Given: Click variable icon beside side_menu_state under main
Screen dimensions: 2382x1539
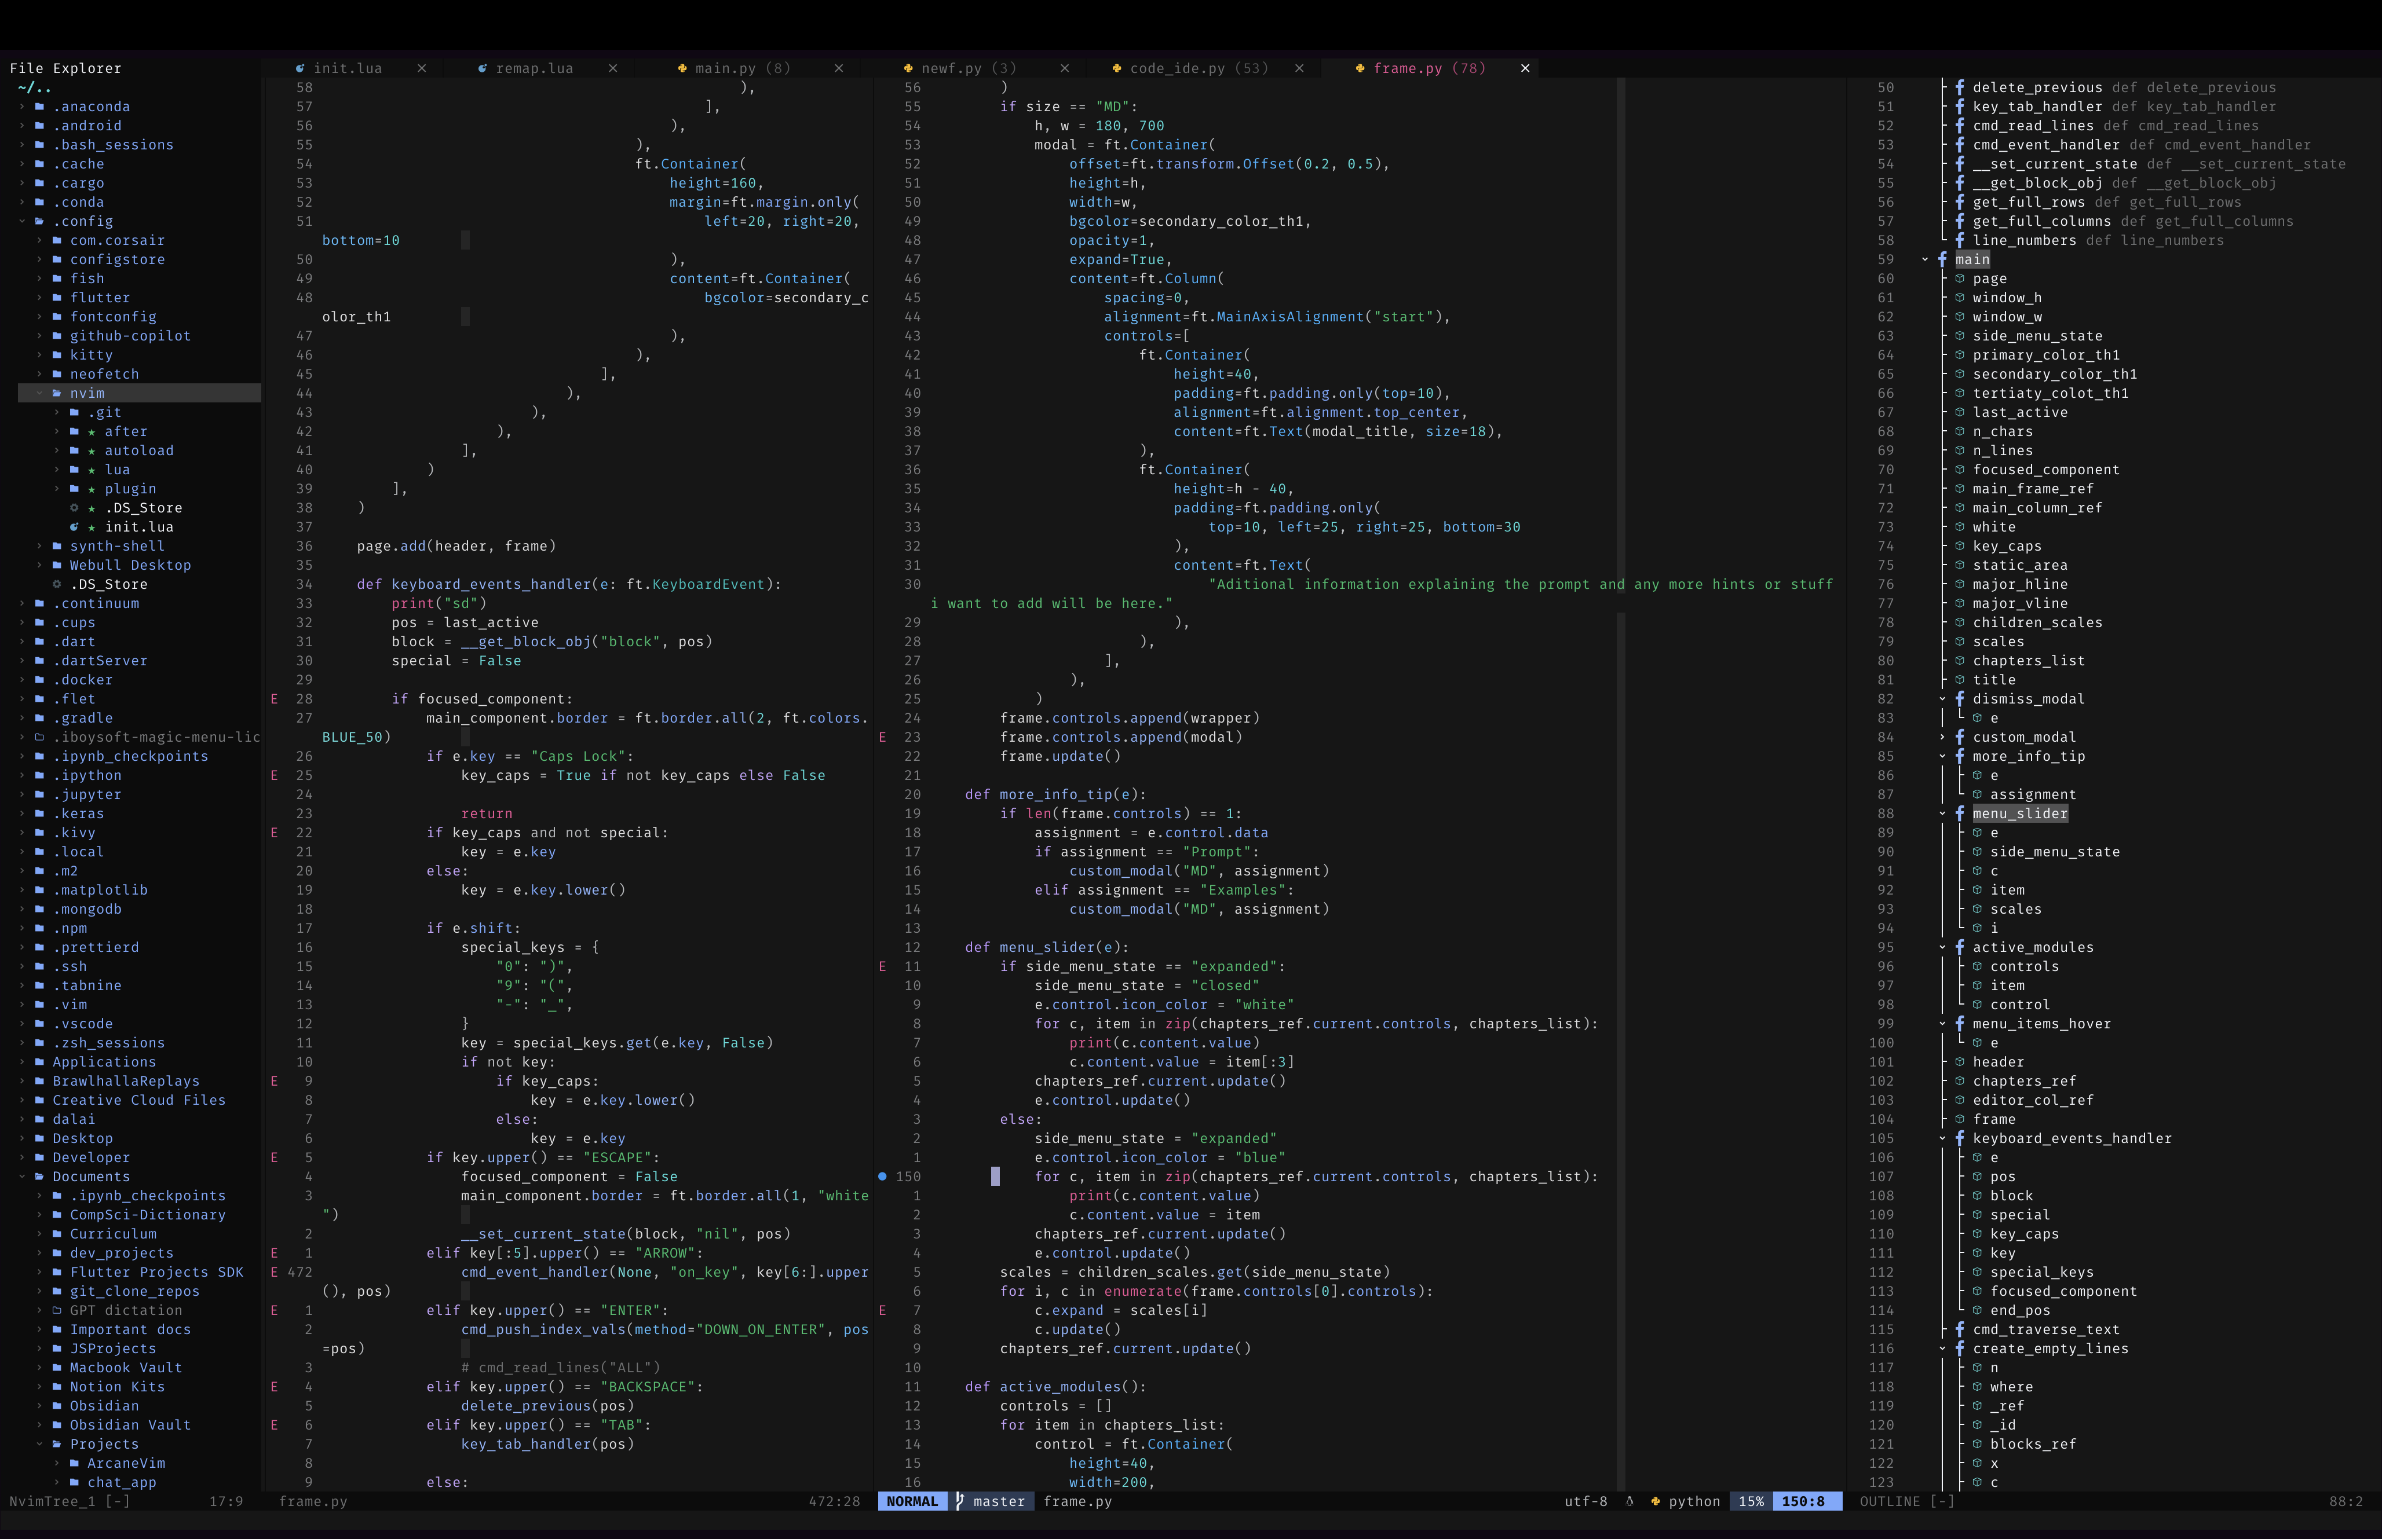Looking at the screenshot, I should [x=1959, y=336].
